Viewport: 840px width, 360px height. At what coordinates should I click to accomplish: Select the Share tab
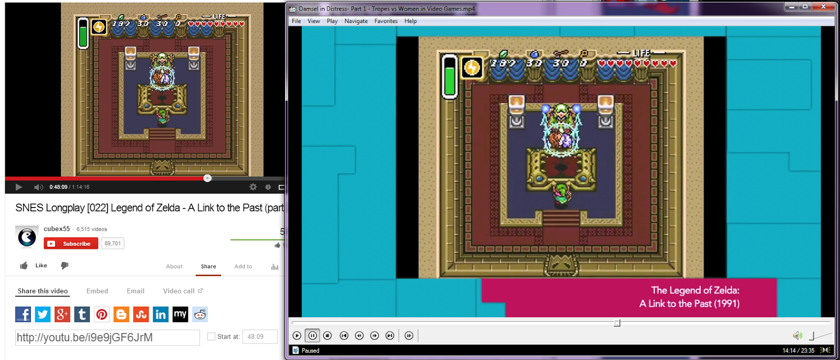click(x=208, y=266)
